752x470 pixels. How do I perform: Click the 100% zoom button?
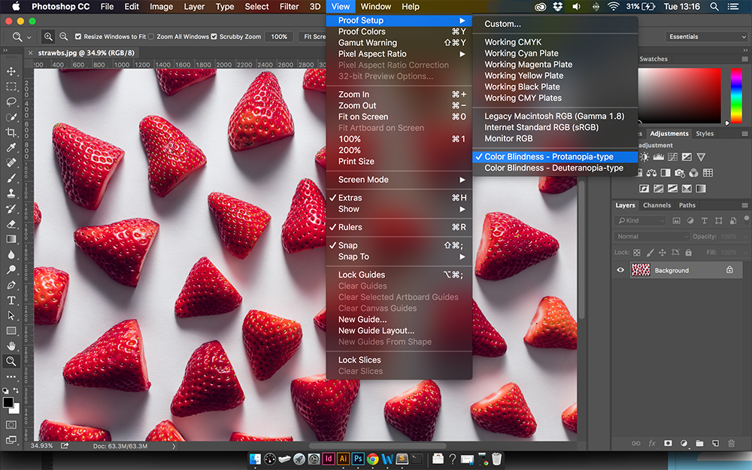click(279, 36)
